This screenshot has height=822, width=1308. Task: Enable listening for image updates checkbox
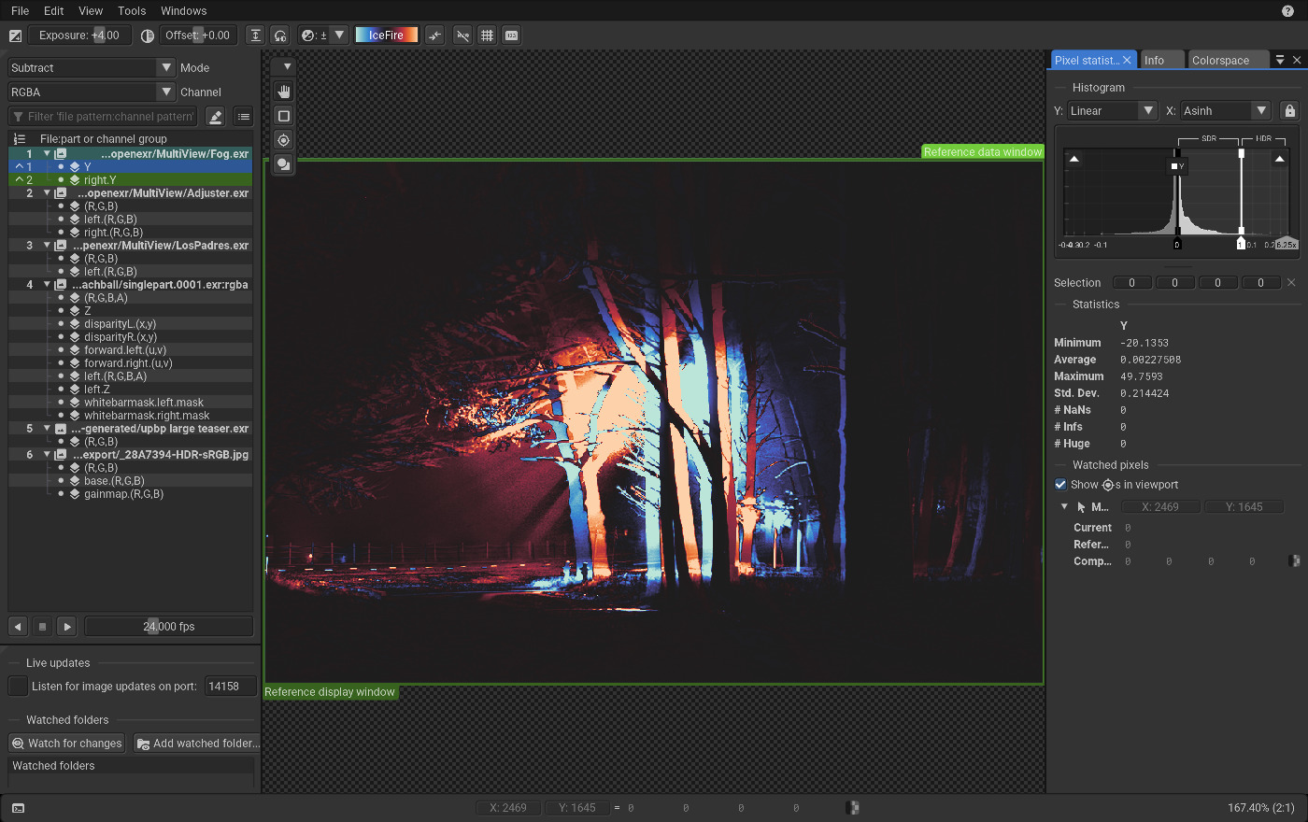click(x=18, y=686)
